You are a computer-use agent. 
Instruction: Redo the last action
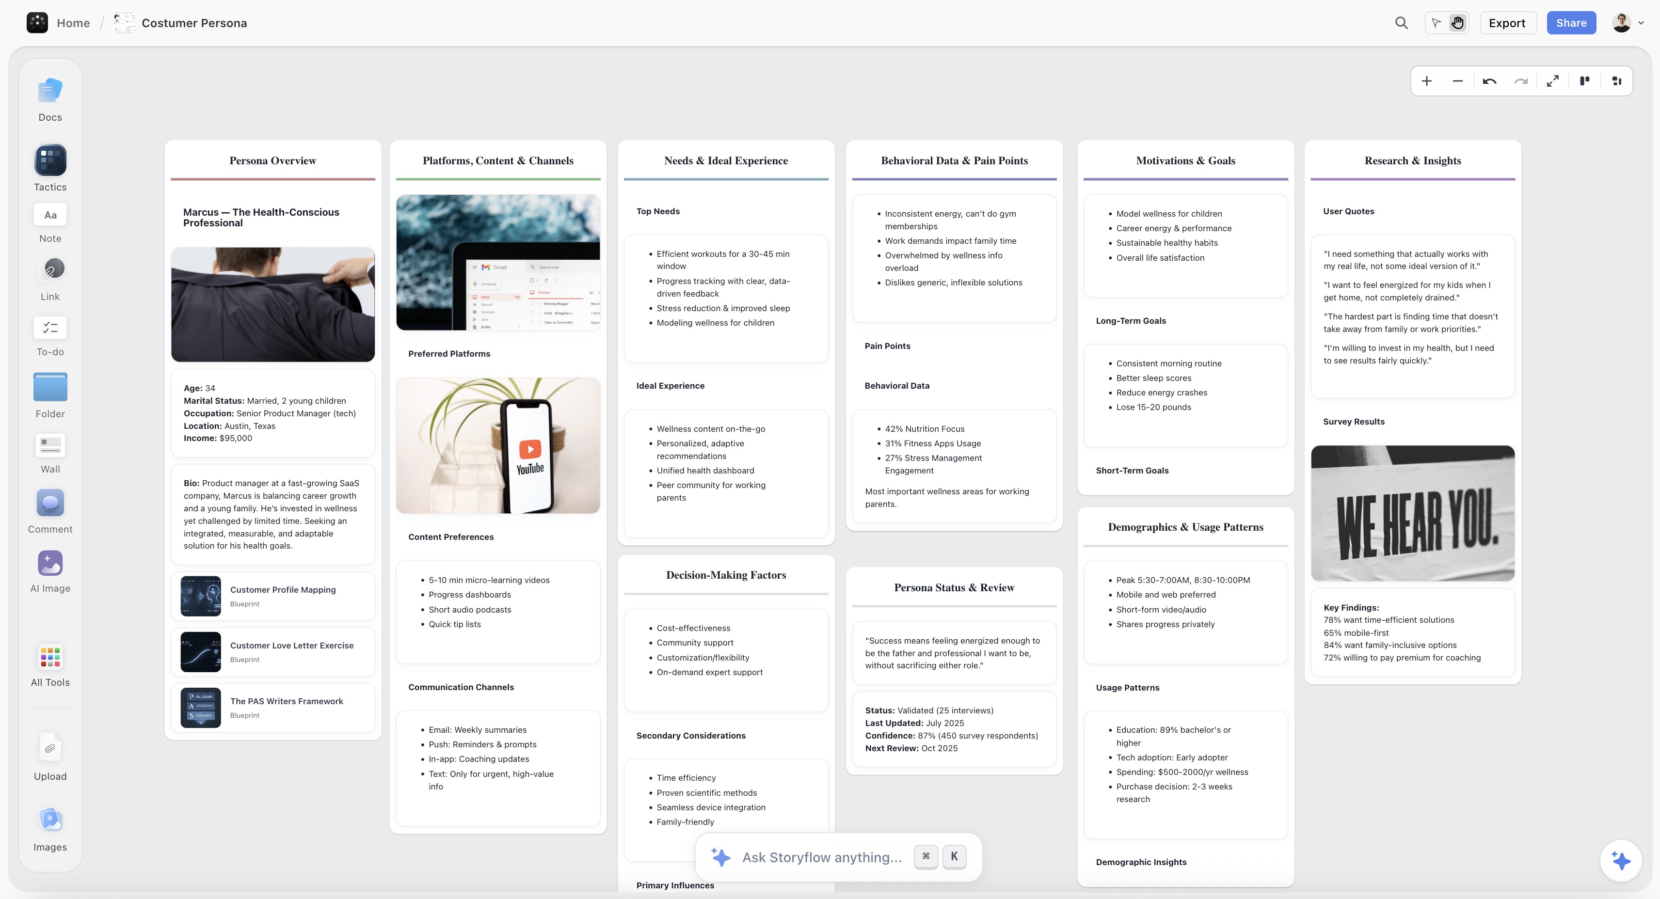(x=1521, y=81)
